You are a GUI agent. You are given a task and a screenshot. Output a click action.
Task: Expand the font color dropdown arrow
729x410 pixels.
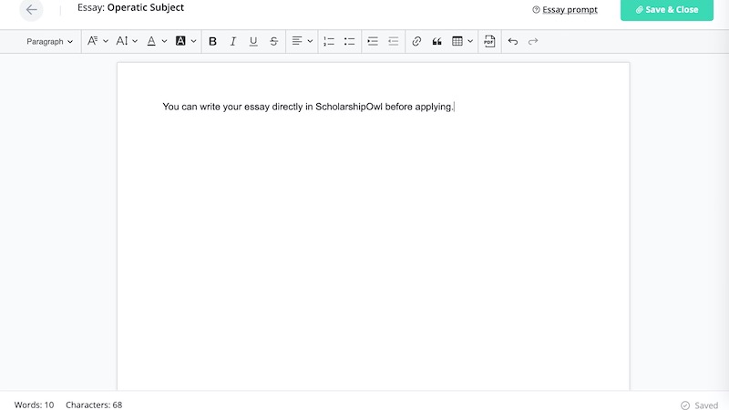pyautogui.click(x=164, y=41)
